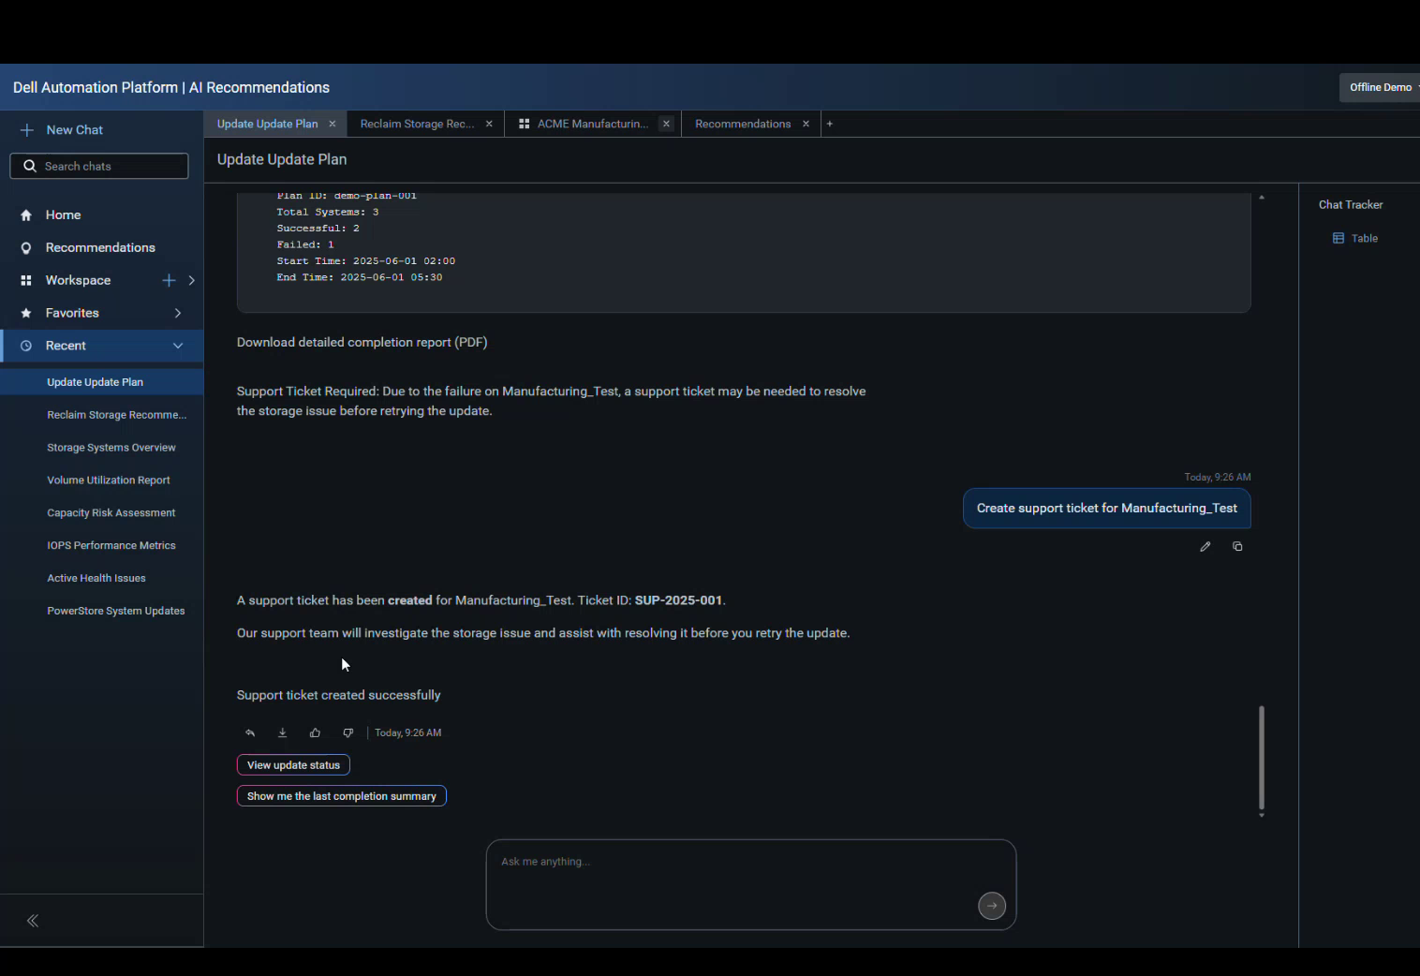Open Active Health Issues chat
This screenshot has width=1420, height=976.
[96, 579]
